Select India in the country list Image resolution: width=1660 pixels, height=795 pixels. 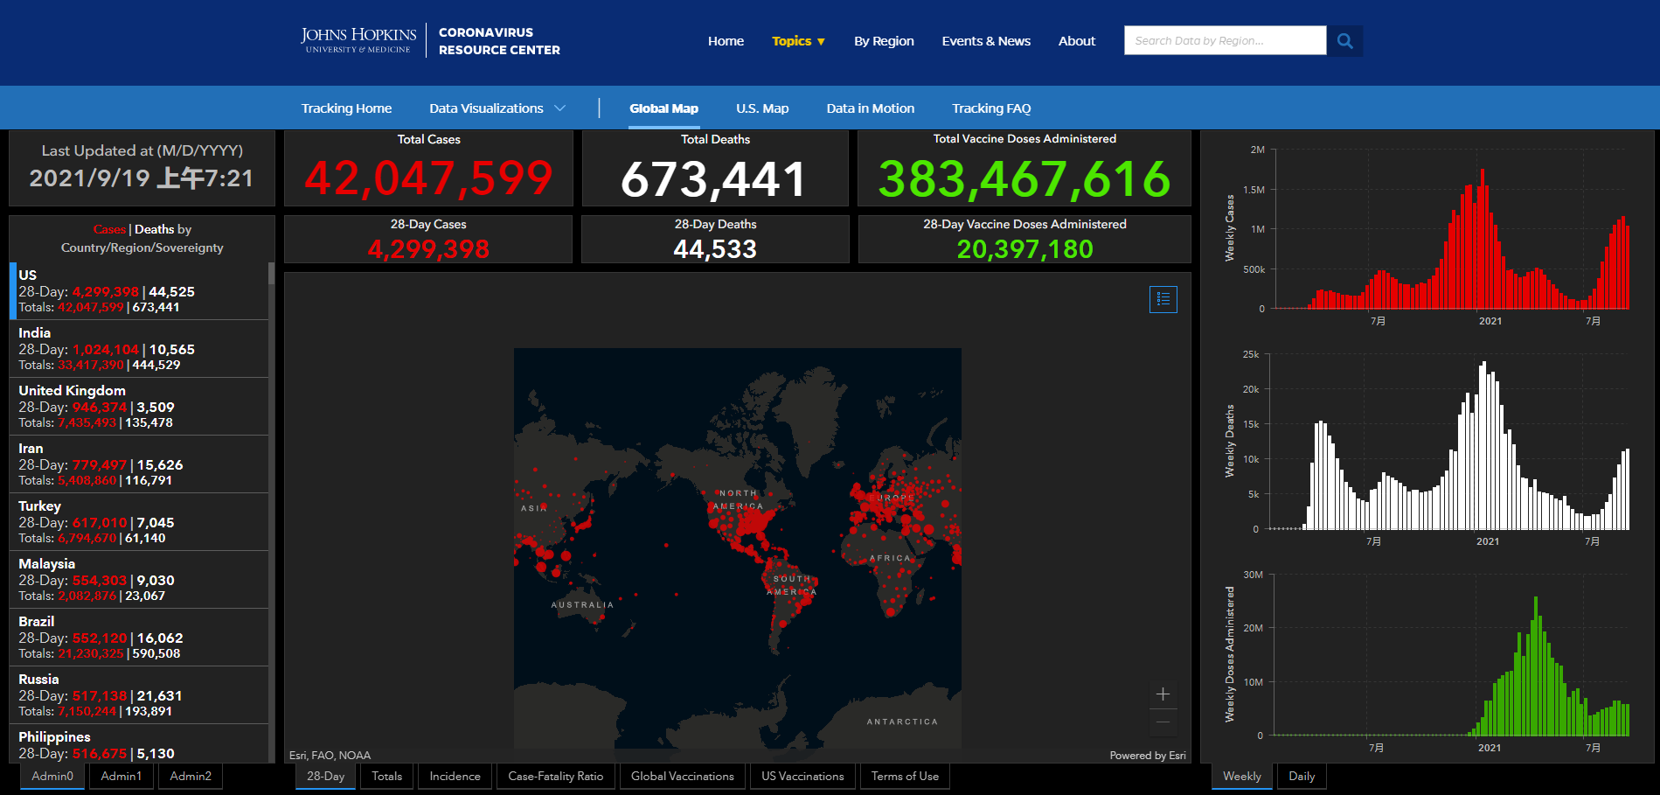[x=140, y=348]
